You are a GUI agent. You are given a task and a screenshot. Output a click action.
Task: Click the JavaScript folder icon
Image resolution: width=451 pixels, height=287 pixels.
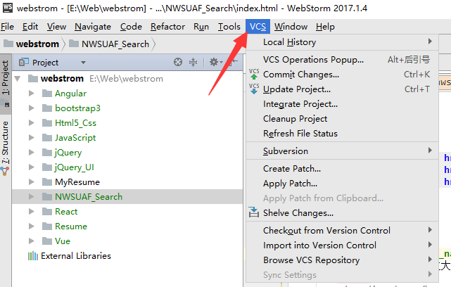point(47,137)
